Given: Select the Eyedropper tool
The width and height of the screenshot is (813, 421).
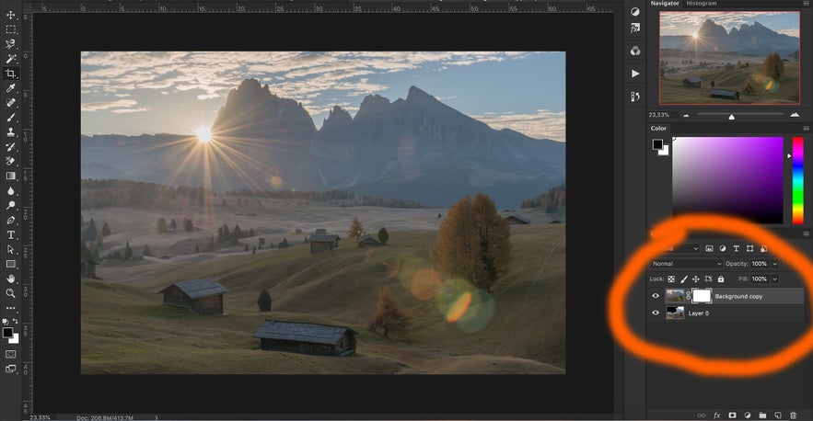Looking at the screenshot, I should [10, 88].
